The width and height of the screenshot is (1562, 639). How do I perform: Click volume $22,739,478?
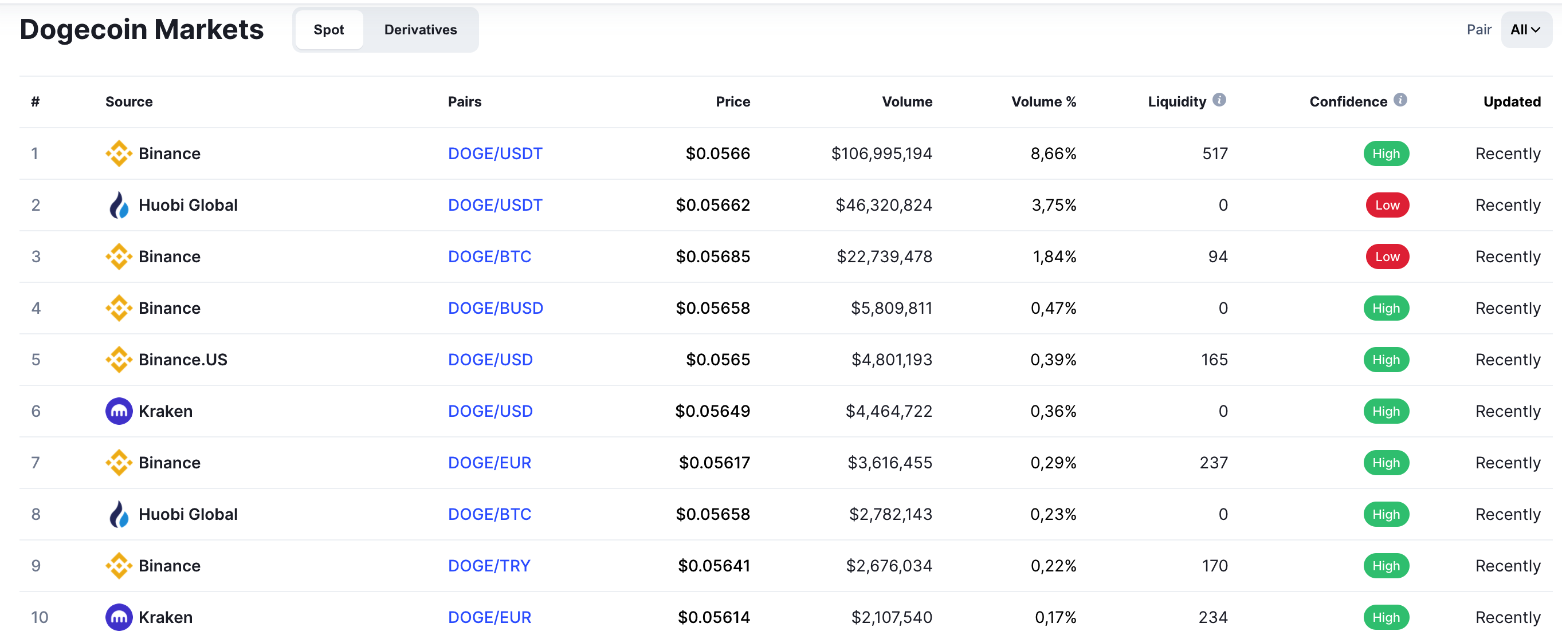[884, 256]
